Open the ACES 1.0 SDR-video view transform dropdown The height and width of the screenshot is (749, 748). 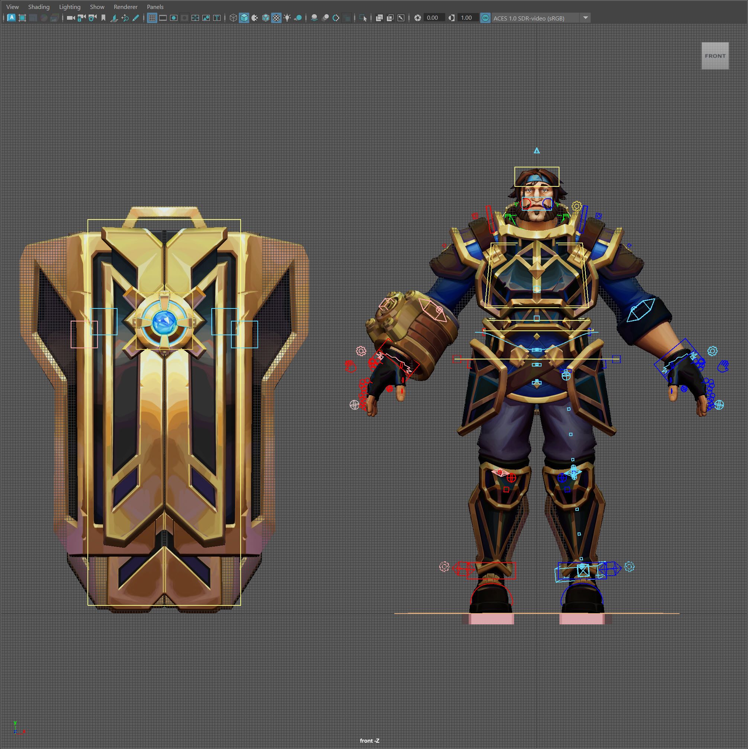coord(541,18)
